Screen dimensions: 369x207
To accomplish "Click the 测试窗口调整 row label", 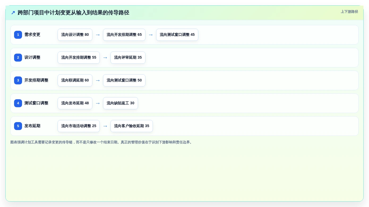I will 36,103.
